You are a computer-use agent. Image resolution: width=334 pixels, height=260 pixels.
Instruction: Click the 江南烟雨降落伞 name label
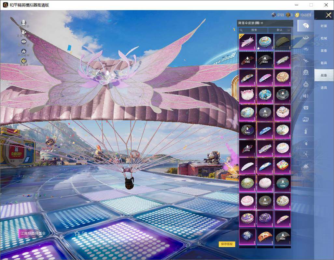coord(33,233)
